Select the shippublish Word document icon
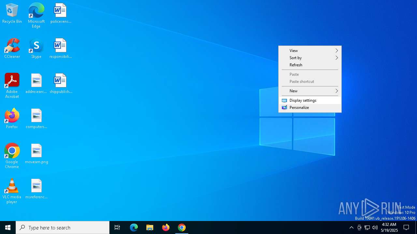Image resolution: width=417 pixels, height=234 pixels. point(61,84)
